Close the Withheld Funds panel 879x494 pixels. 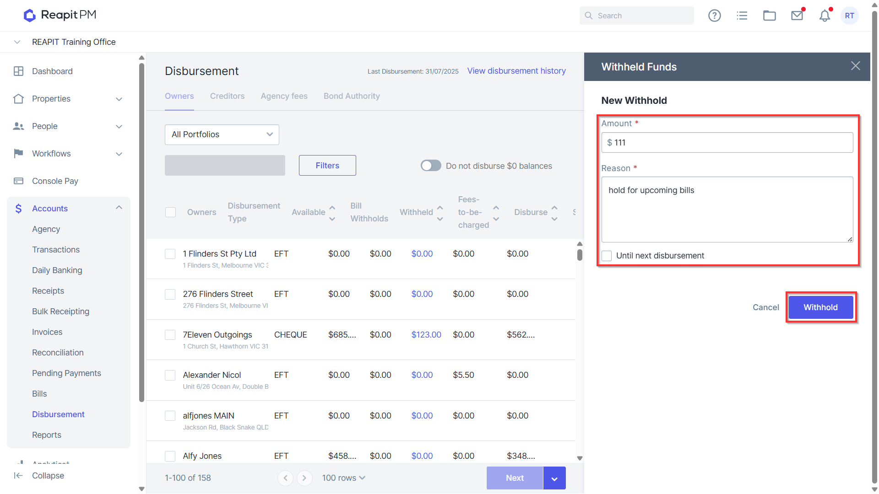[x=855, y=66]
